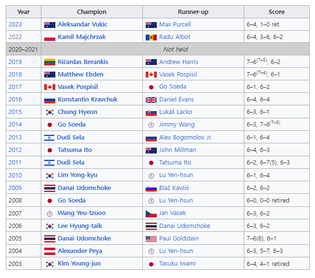The image size is (315, 278).
Task: Click Moldovan flag beside Radu Albot
Action: [x=151, y=38]
